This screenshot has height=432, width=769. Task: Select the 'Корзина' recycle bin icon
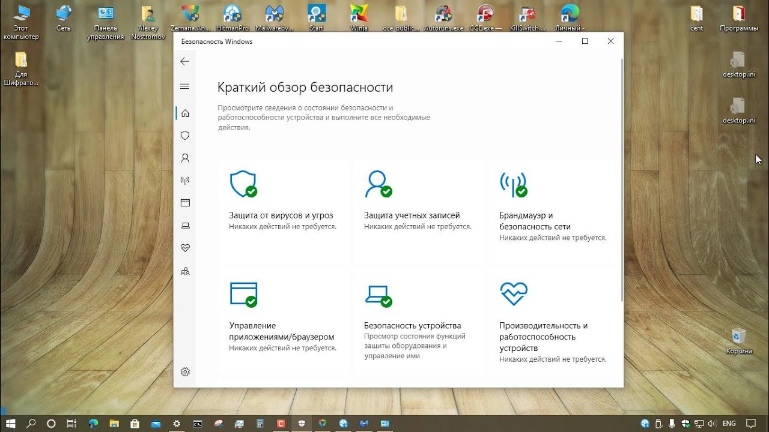738,341
